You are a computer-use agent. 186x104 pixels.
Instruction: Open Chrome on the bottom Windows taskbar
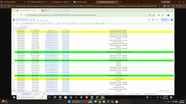100,102
